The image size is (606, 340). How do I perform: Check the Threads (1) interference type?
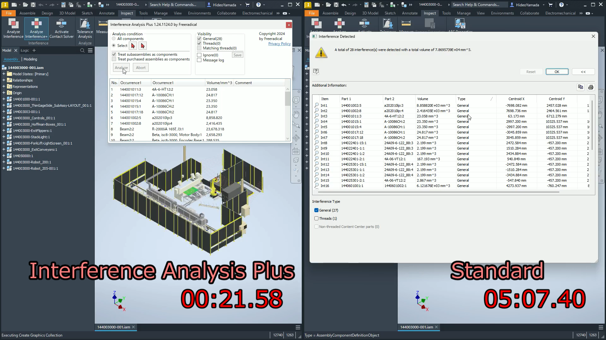pyautogui.click(x=317, y=218)
